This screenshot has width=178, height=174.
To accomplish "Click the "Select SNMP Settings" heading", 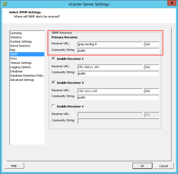I will [x=25, y=12].
